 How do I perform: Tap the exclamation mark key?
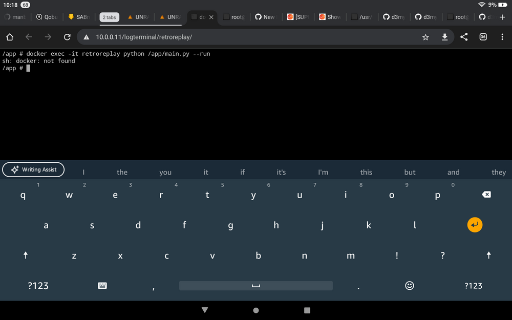(397, 255)
